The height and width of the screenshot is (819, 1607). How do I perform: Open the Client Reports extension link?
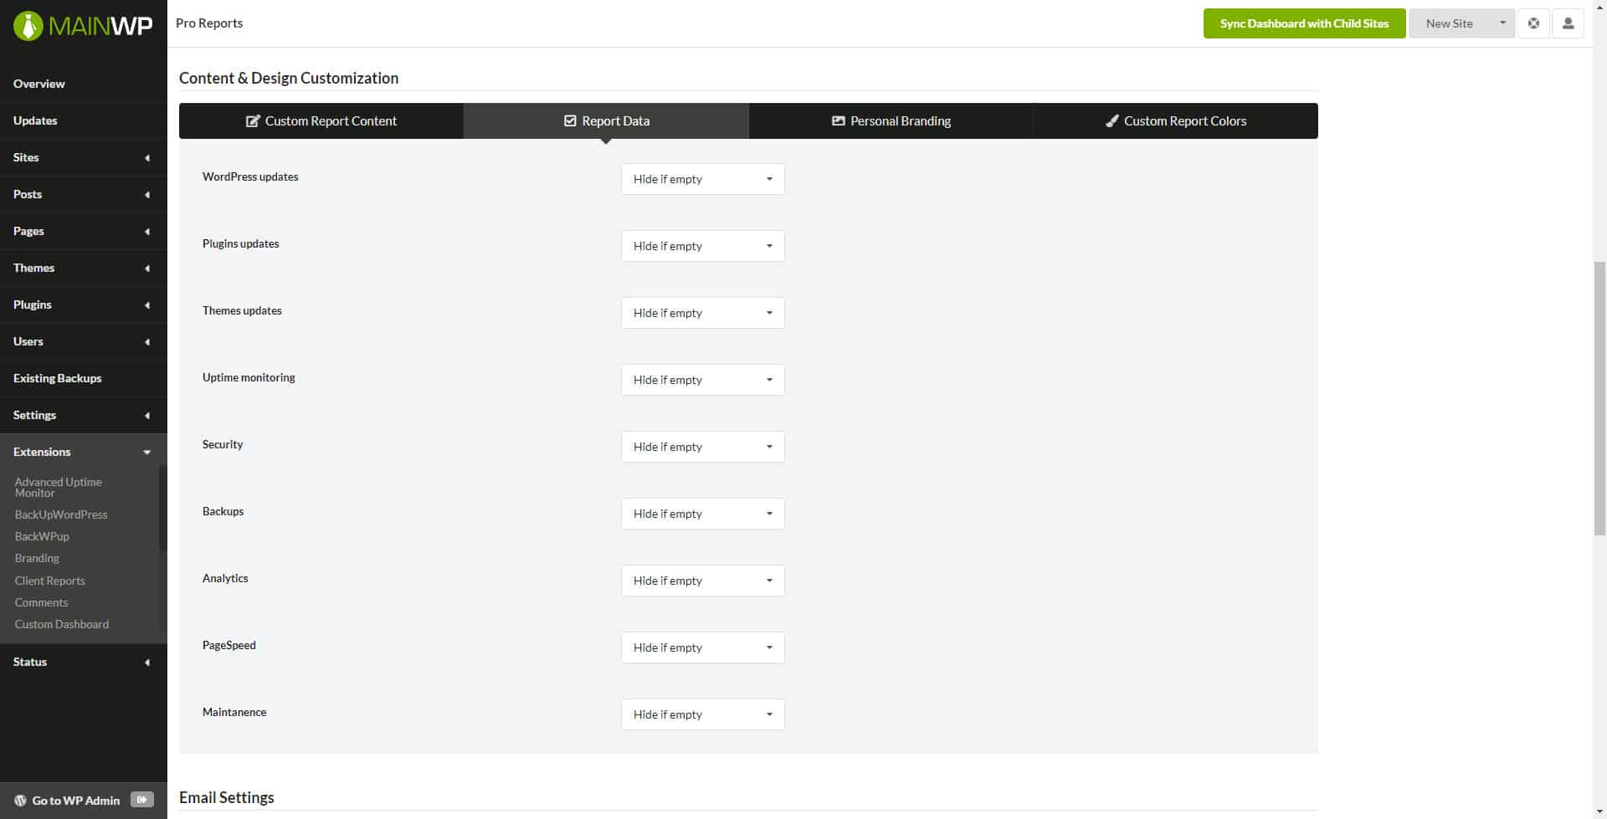(x=49, y=581)
